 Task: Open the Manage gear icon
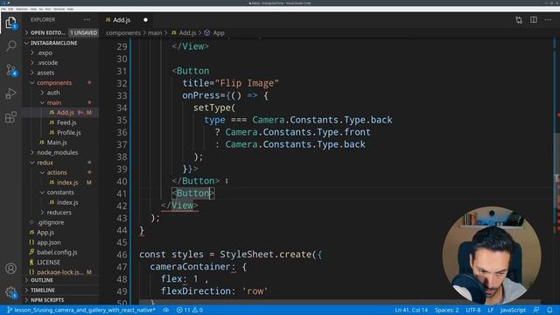[x=10, y=292]
